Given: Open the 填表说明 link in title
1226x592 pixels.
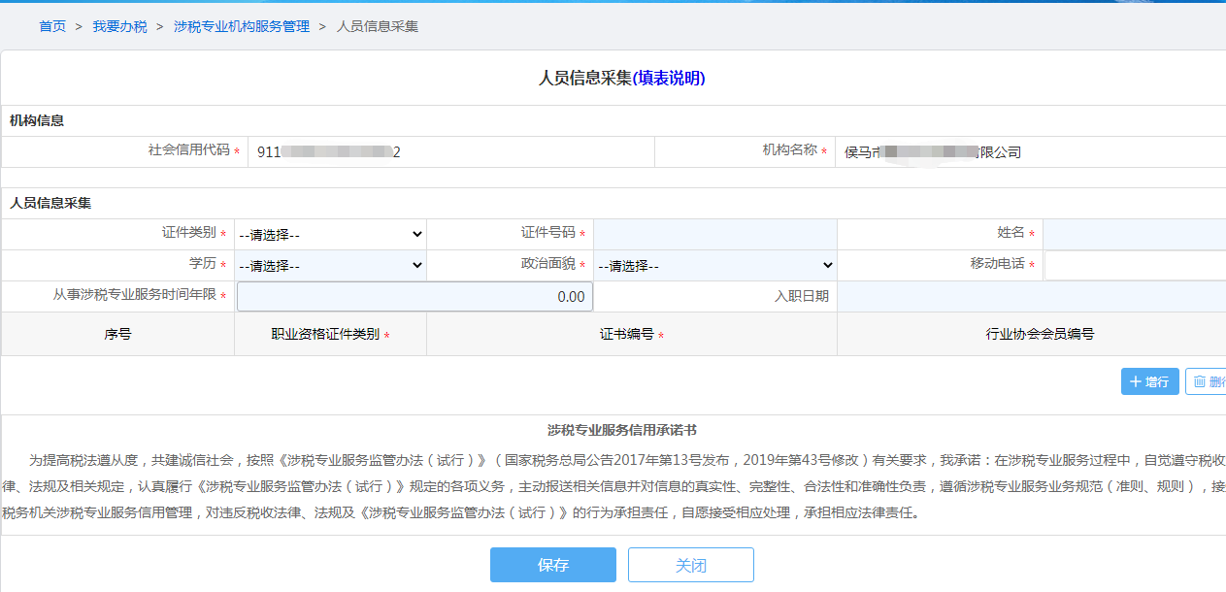Looking at the screenshot, I should 669,79.
